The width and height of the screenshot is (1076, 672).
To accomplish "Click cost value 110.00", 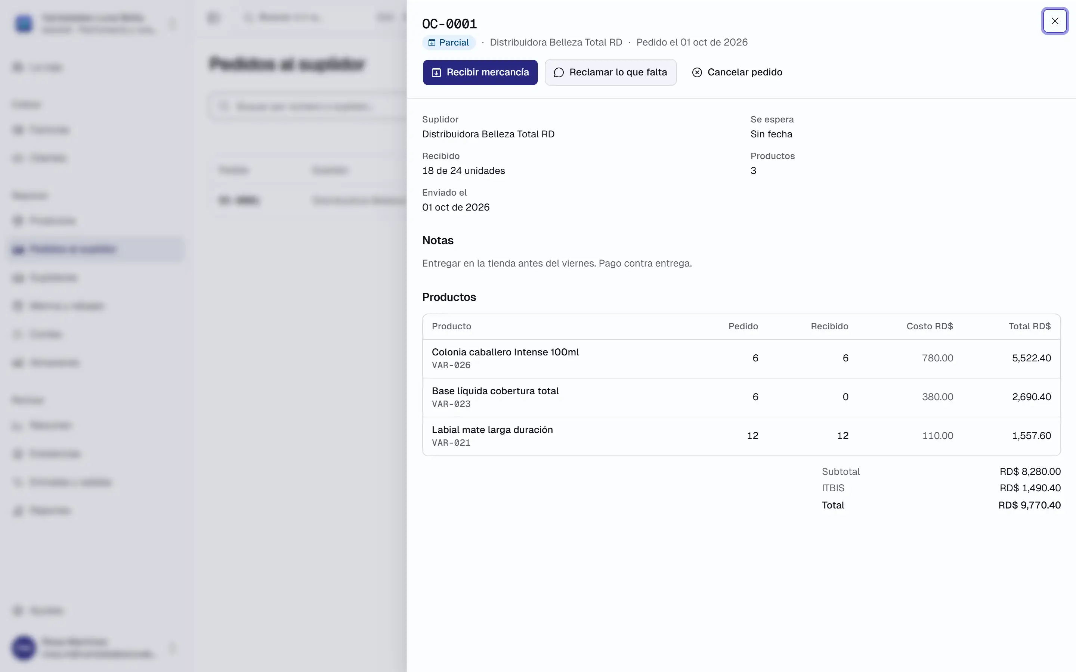I will tap(937, 436).
